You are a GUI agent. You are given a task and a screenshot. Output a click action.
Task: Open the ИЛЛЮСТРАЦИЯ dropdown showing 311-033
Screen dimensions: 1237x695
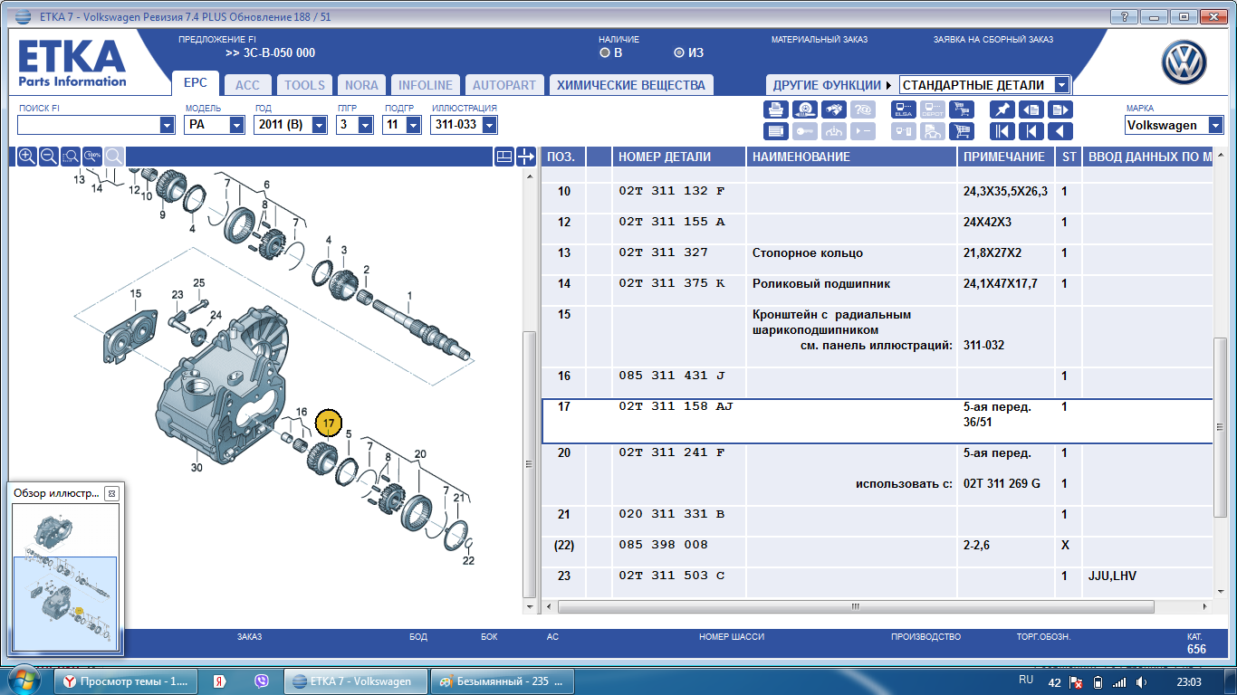[490, 125]
